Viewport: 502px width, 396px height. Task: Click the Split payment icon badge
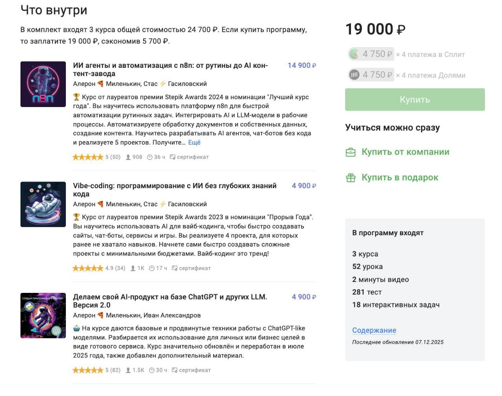click(354, 54)
